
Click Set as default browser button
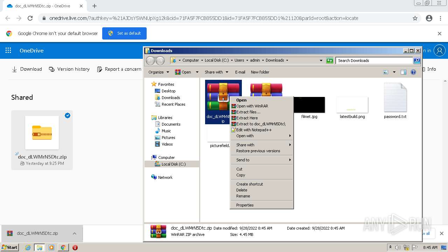click(x=124, y=33)
